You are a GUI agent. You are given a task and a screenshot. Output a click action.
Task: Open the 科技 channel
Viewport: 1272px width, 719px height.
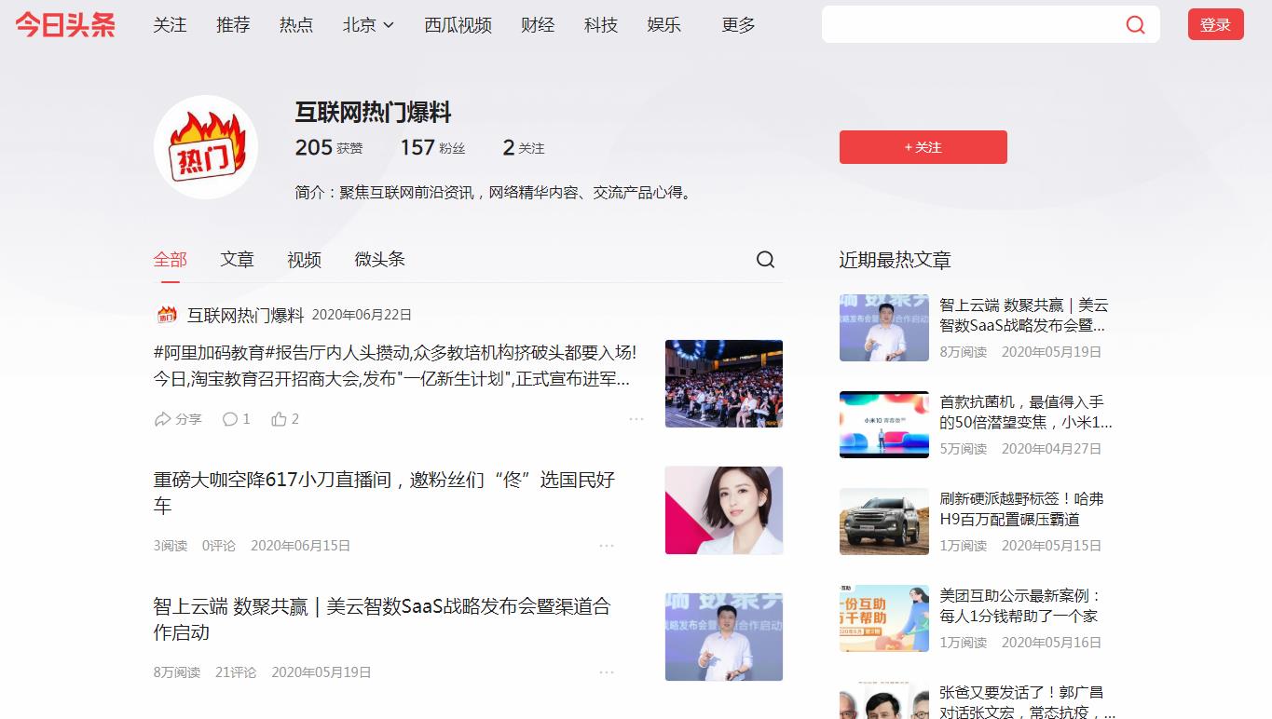pyautogui.click(x=601, y=25)
